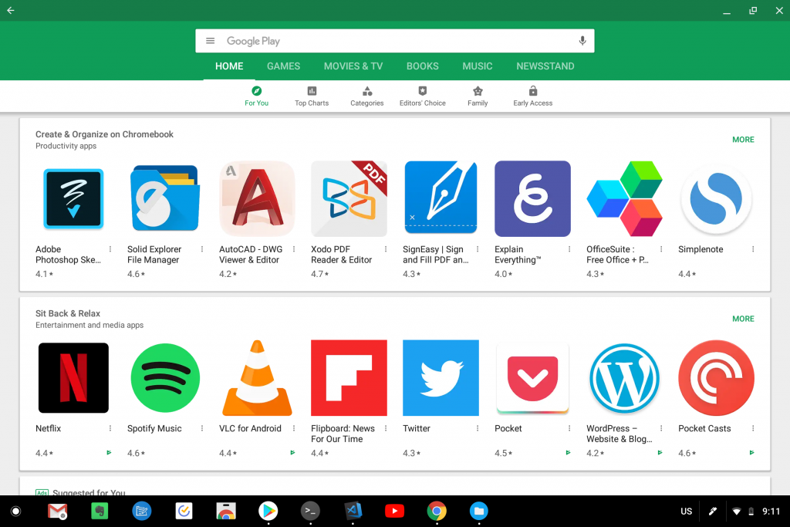Switch to the NEWSSTAND tab

[545, 66]
